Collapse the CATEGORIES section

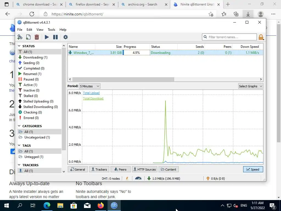19,126
